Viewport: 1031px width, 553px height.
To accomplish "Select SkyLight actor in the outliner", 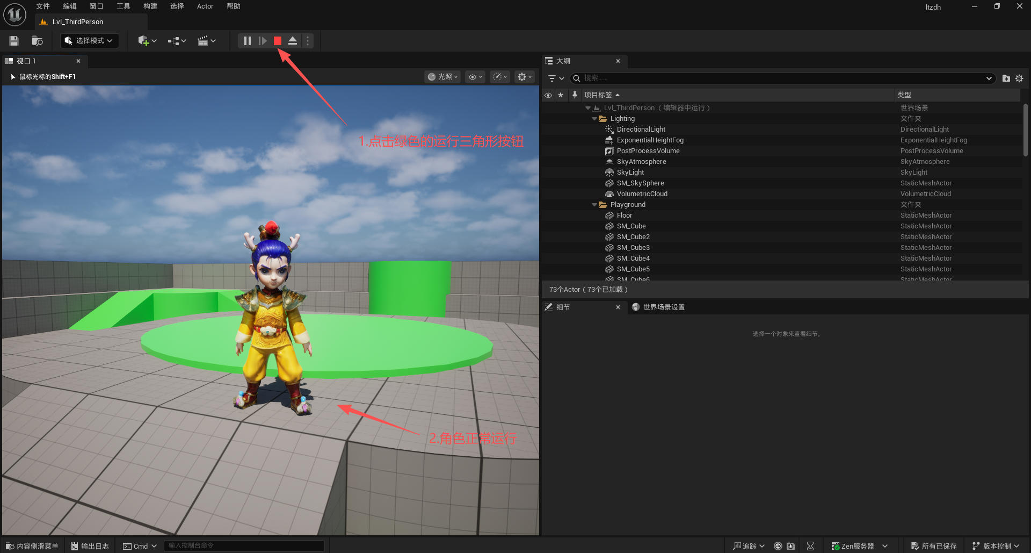I will (x=782, y=173).
